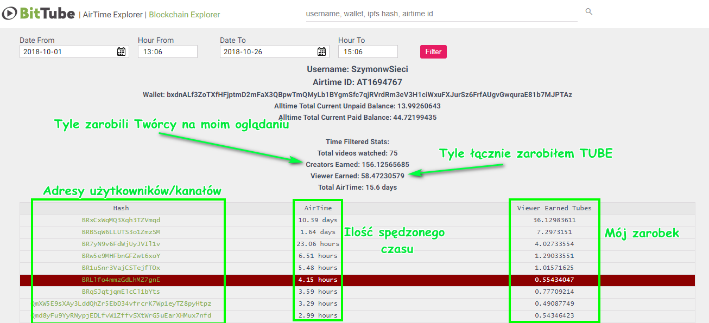The width and height of the screenshot is (709, 323).
Task: Click the Creators Earned: 156.12565685 line
Action: click(357, 165)
